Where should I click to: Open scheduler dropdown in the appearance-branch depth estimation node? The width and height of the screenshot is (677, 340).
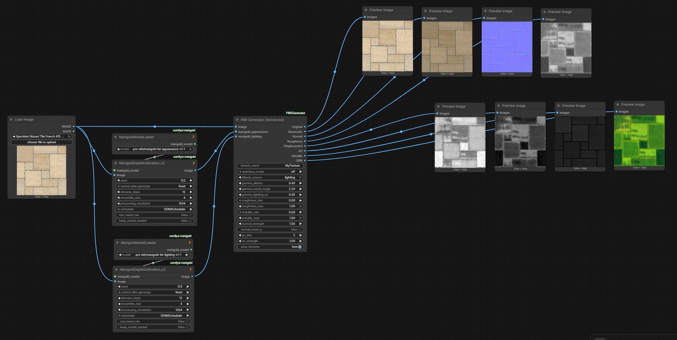(155, 209)
